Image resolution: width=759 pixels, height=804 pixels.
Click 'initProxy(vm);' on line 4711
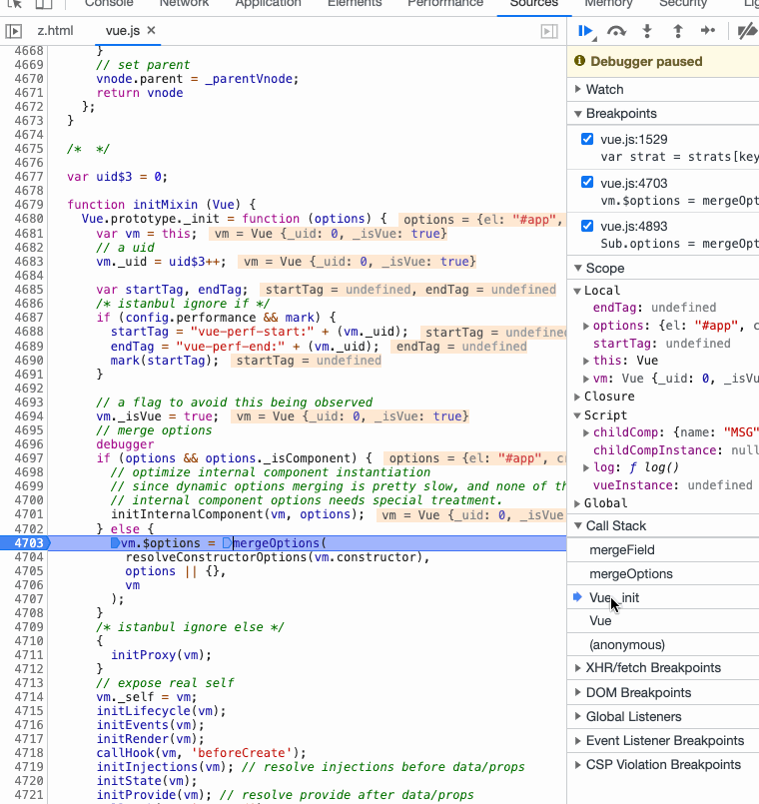[161, 655]
